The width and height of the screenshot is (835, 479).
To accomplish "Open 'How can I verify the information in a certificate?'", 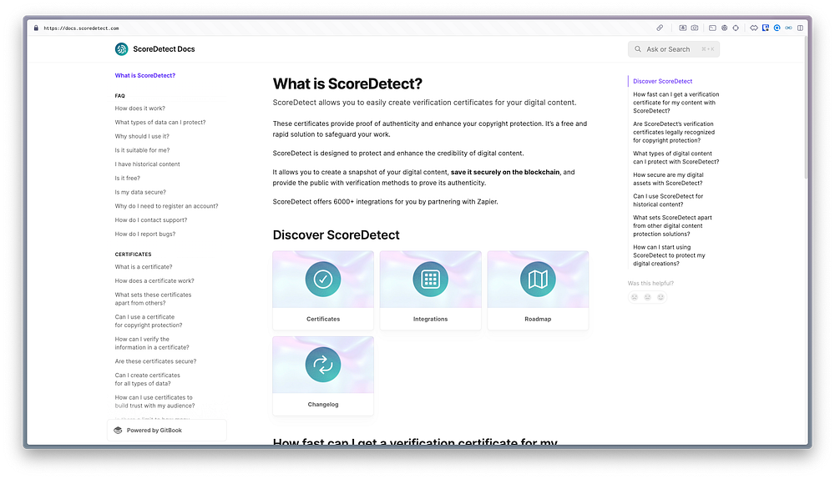I will pos(152,343).
